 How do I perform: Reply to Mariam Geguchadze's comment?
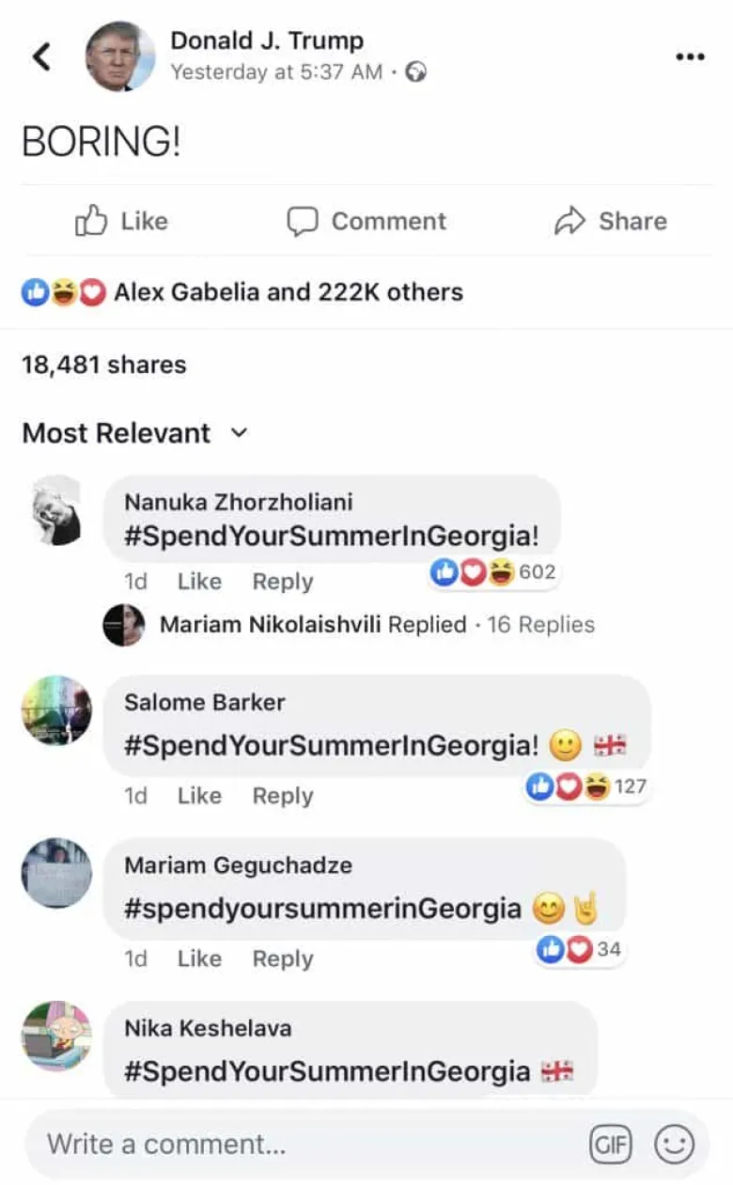[282, 959]
